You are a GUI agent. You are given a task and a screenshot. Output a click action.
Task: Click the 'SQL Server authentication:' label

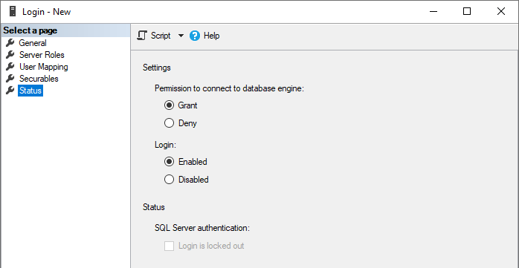202,228
